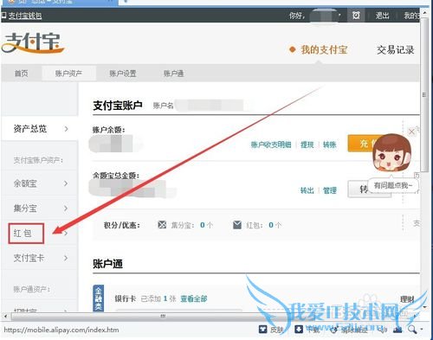
Task: Open 查看全部 bank cards link
Action: [194, 298]
